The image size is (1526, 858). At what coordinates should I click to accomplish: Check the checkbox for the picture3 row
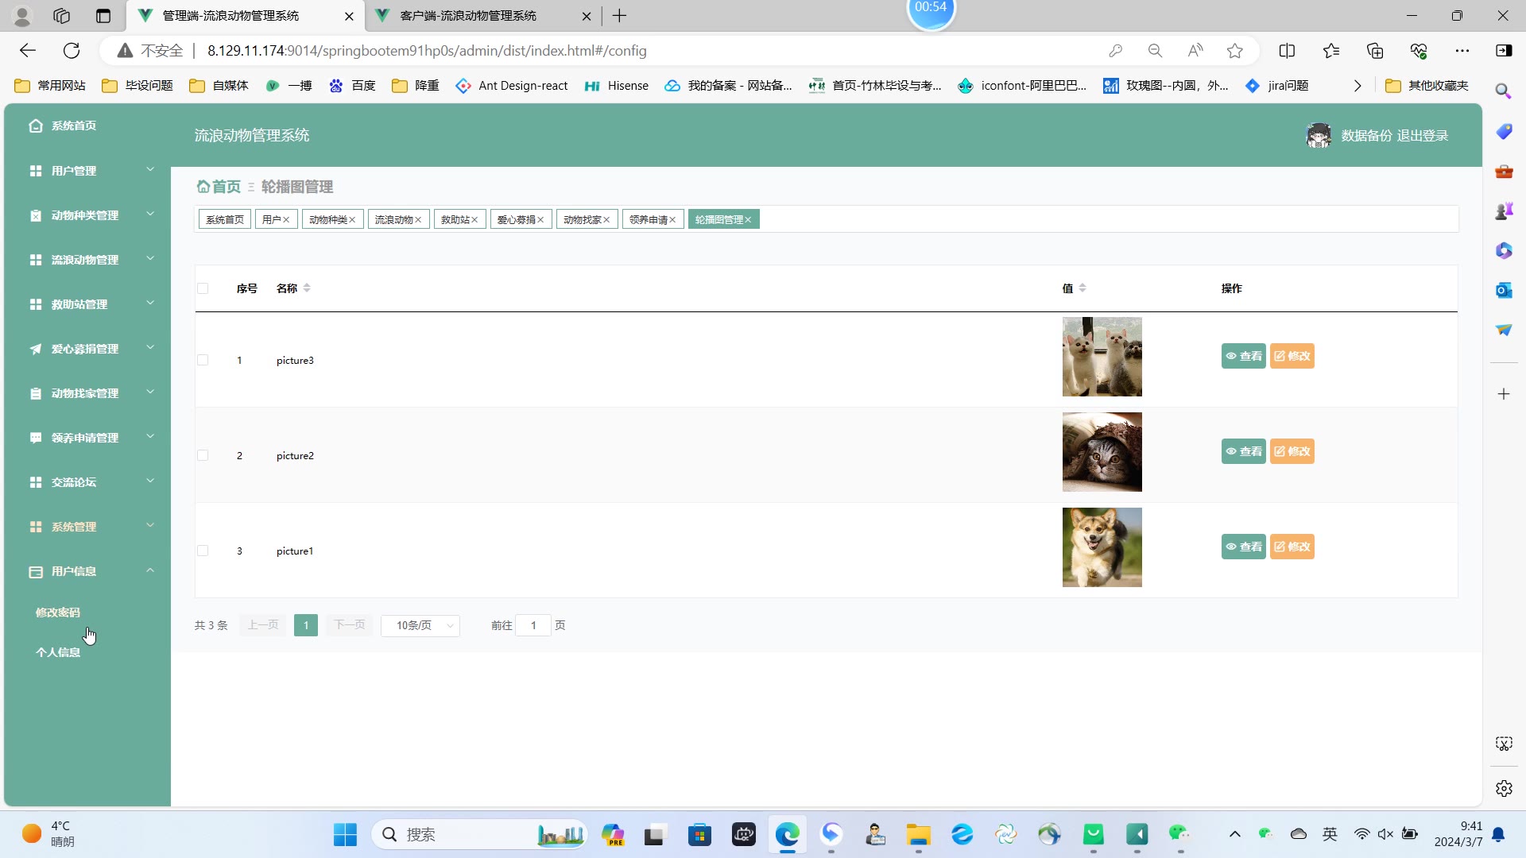[x=203, y=360]
